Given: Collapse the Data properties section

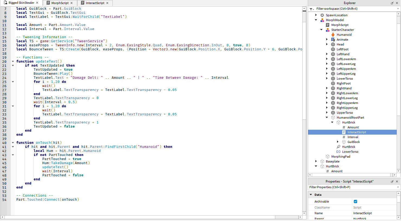Looking at the screenshot, I should tap(311, 195).
